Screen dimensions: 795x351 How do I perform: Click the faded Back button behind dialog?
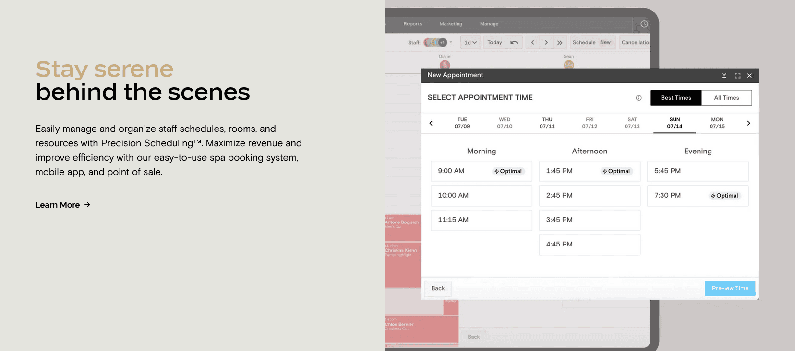pos(474,337)
